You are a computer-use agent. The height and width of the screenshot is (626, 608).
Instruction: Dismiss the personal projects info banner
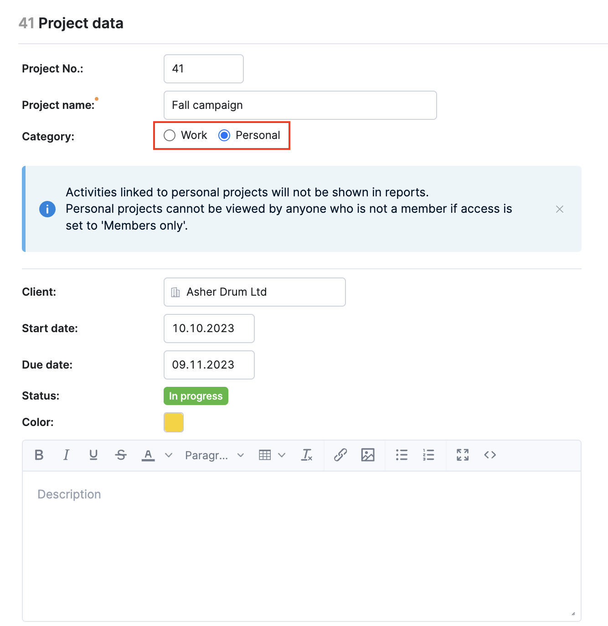[x=560, y=209]
